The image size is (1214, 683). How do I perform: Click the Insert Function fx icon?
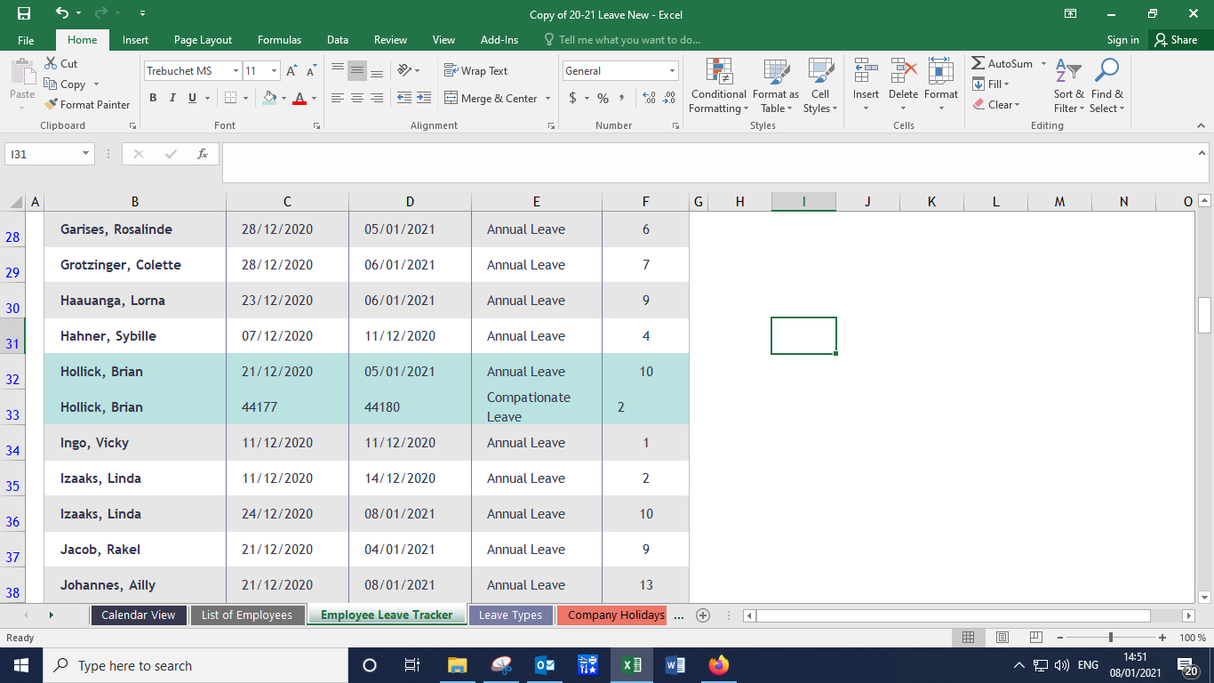click(203, 154)
